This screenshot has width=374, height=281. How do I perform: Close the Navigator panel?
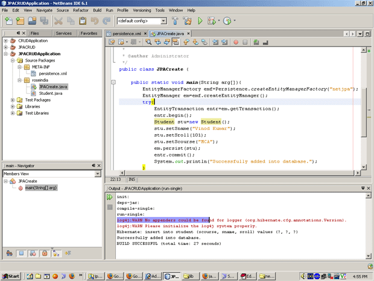point(99,166)
